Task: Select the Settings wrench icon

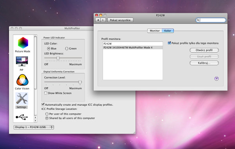Action: (22, 99)
